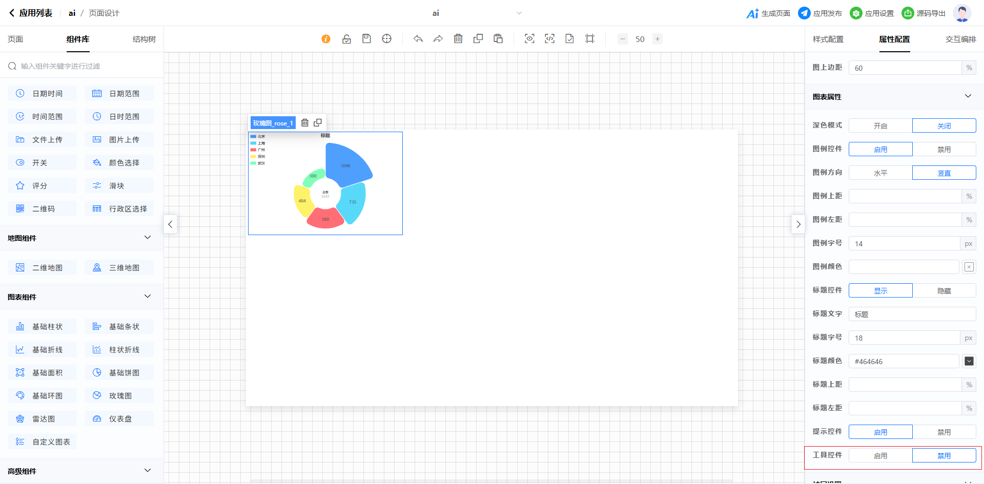Click the redo arrow in the toolbar
This screenshot has width=984, height=484.
click(438, 39)
